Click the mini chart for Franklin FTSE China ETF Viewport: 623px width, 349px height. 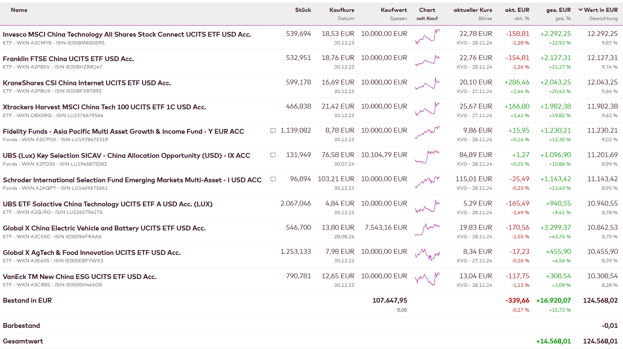coord(427,61)
